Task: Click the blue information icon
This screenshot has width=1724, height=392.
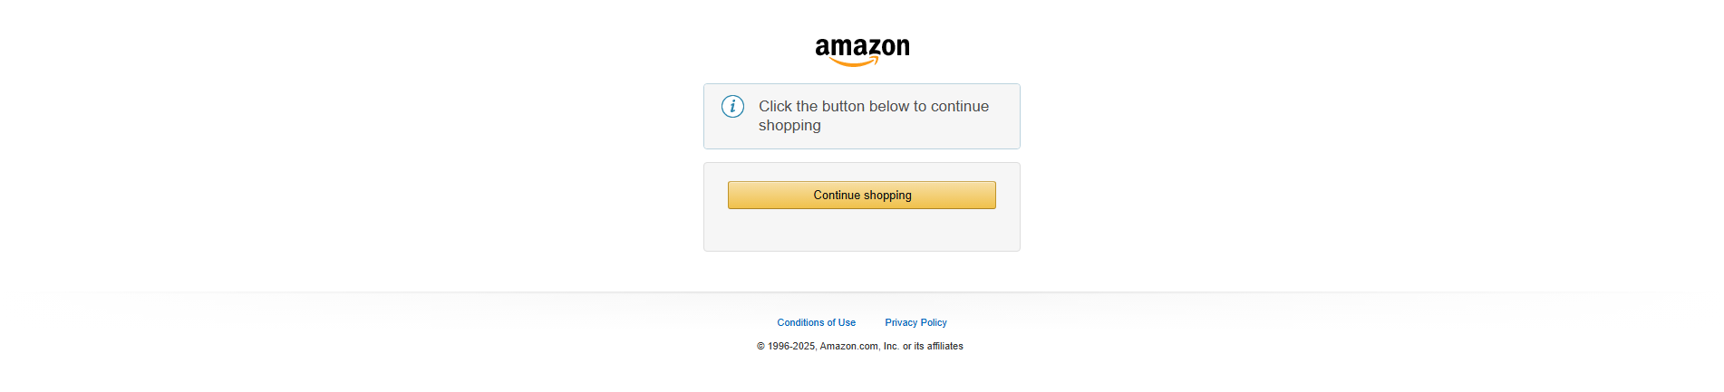Action: 732,107
